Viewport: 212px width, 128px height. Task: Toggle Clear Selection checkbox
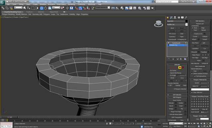tap(192, 92)
